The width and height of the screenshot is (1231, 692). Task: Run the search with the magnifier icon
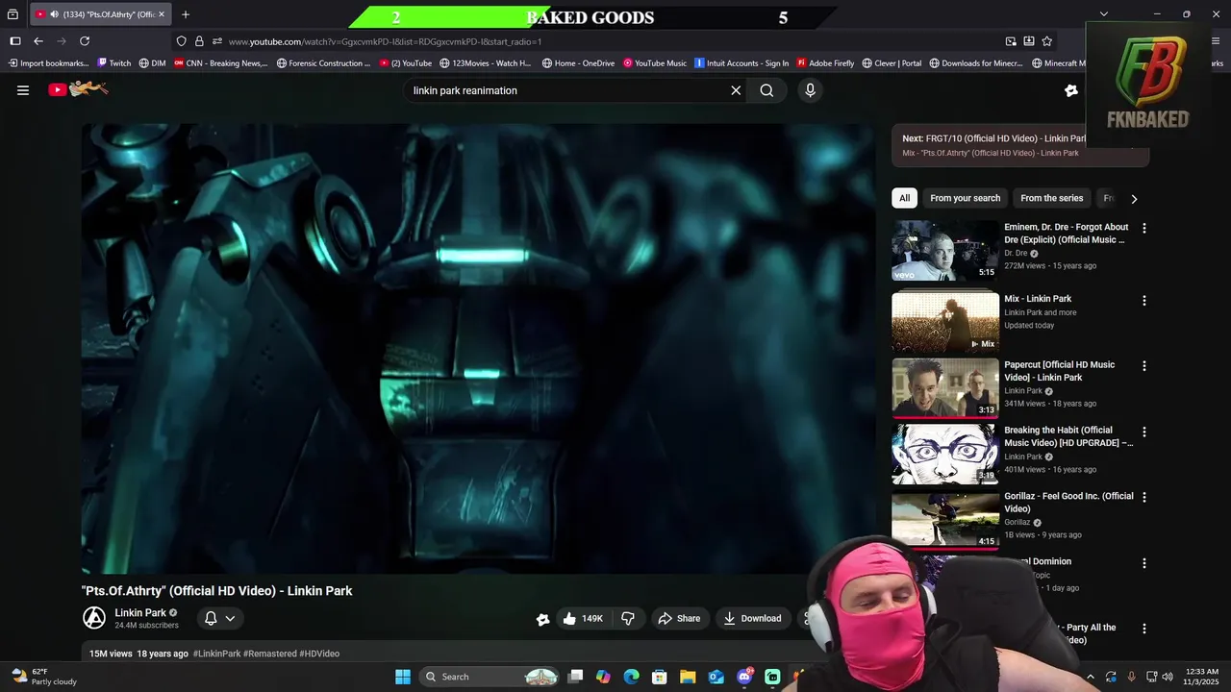pos(766,90)
